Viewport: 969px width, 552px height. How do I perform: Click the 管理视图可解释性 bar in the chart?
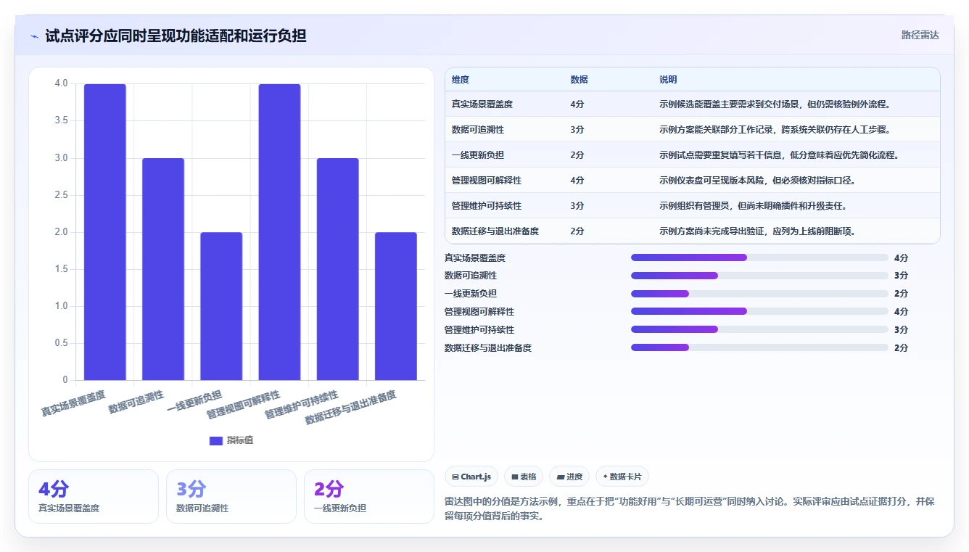(279, 232)
